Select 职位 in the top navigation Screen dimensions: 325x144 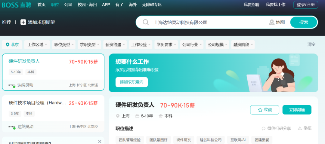55,5
